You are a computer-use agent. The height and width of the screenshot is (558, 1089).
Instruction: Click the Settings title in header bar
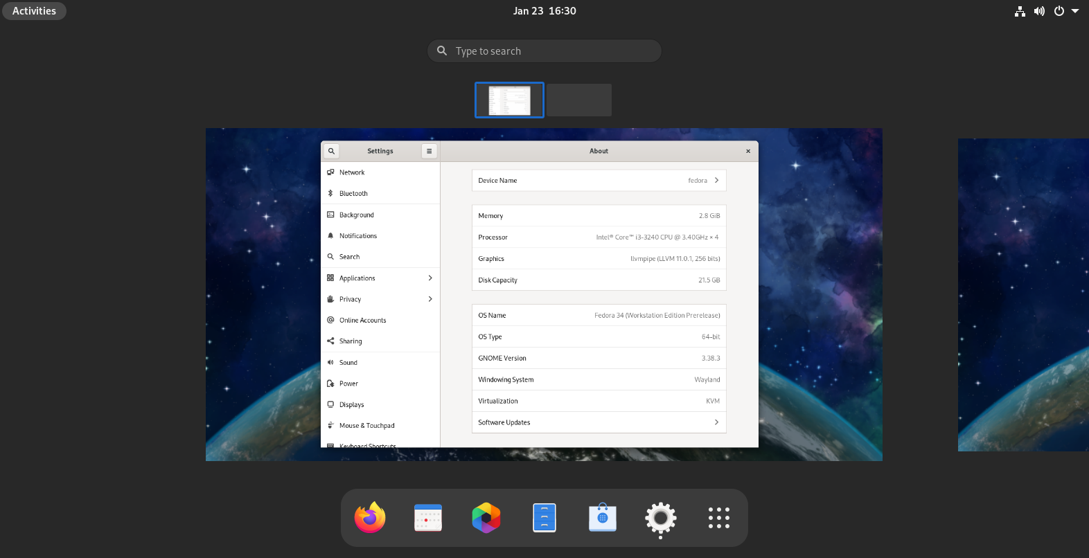coord(380,151)
